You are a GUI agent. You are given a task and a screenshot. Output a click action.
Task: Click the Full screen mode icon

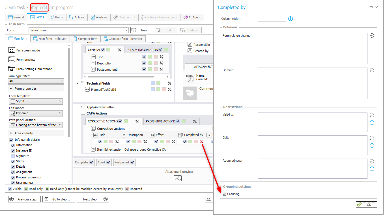(11, 50)
